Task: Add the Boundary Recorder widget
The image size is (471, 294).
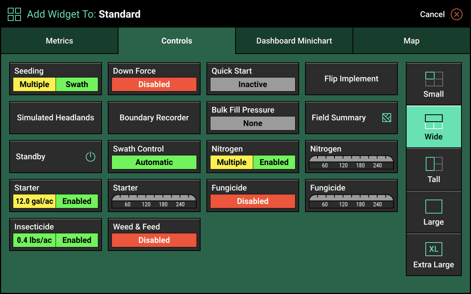Action: (154, 118)
